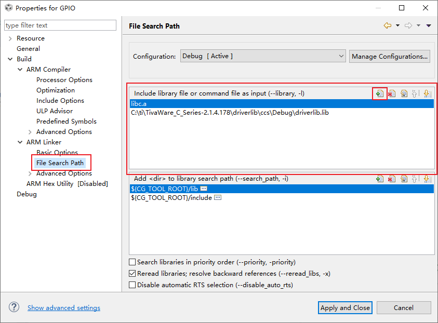The width and height of the screenshot is (438, 323).
Task: Open Predefined Symbols page
Action: 66,122
